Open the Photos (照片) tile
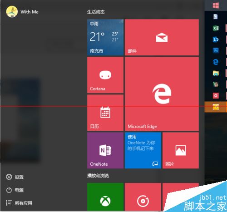The width and height of the screenshot is (227, 212). (x=181, y=150)
